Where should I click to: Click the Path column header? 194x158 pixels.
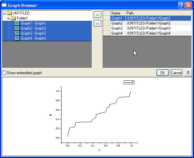click(158, 13)
